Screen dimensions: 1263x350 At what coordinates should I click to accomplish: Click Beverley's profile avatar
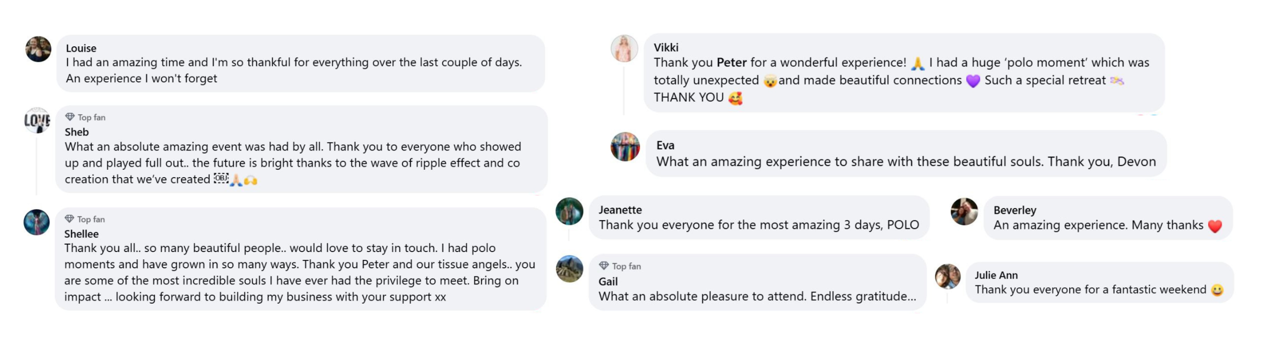[x=964, y=212]
